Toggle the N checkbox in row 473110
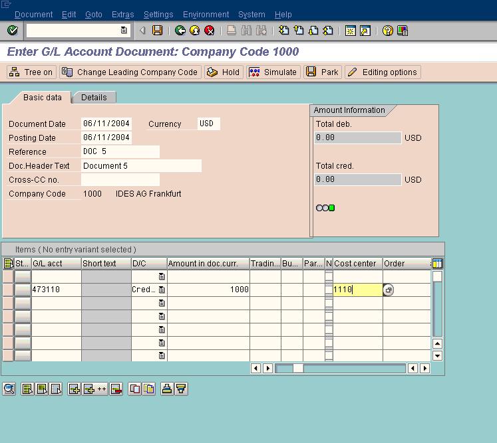497x443 pixels. coord(329,290)
